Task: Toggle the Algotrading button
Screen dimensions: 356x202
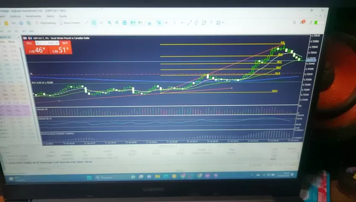Action: coord(46,23)
